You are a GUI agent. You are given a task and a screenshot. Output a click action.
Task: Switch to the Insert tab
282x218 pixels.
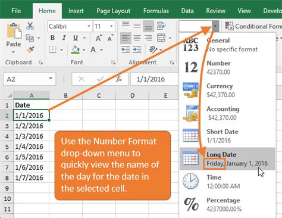76,11
